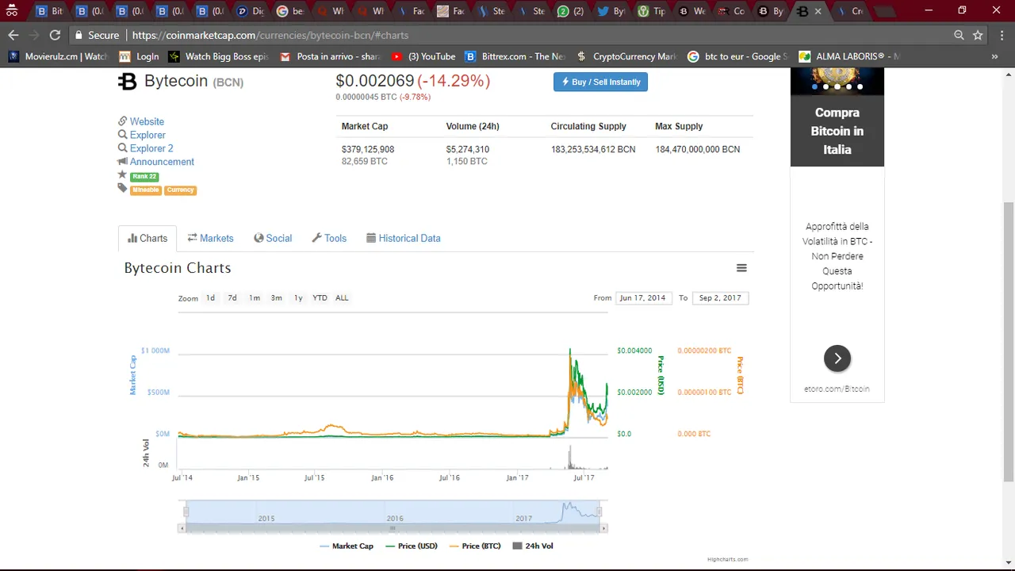Click the chart navigator right handle
Viewport: 1015px width, 571px height.
coord(599,512)
